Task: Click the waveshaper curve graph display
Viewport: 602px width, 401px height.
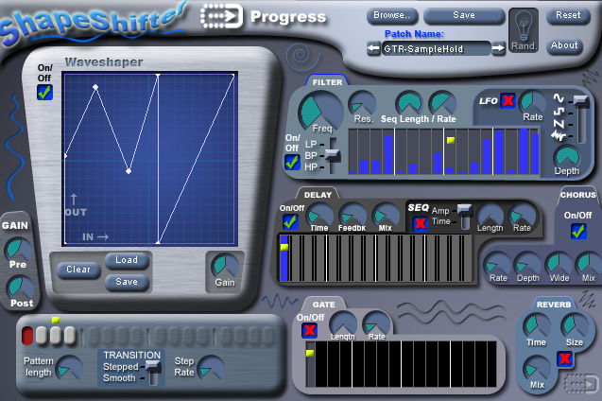Action: coord(149,159)
